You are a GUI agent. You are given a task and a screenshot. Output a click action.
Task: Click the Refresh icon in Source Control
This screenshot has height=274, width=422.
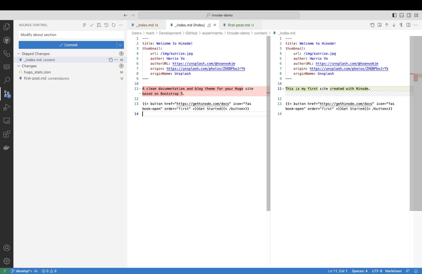[x=114, y=25]
